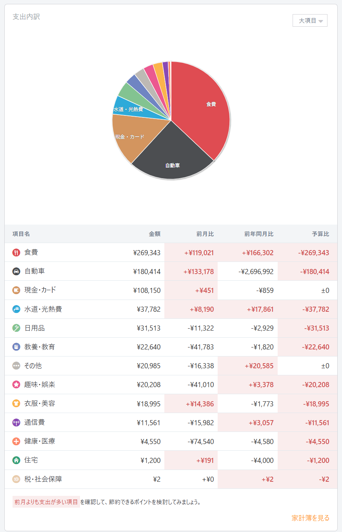Viewport: 342px width, 532px height.
Task: Open 家計簿を見る link
Action: [310, 518]
